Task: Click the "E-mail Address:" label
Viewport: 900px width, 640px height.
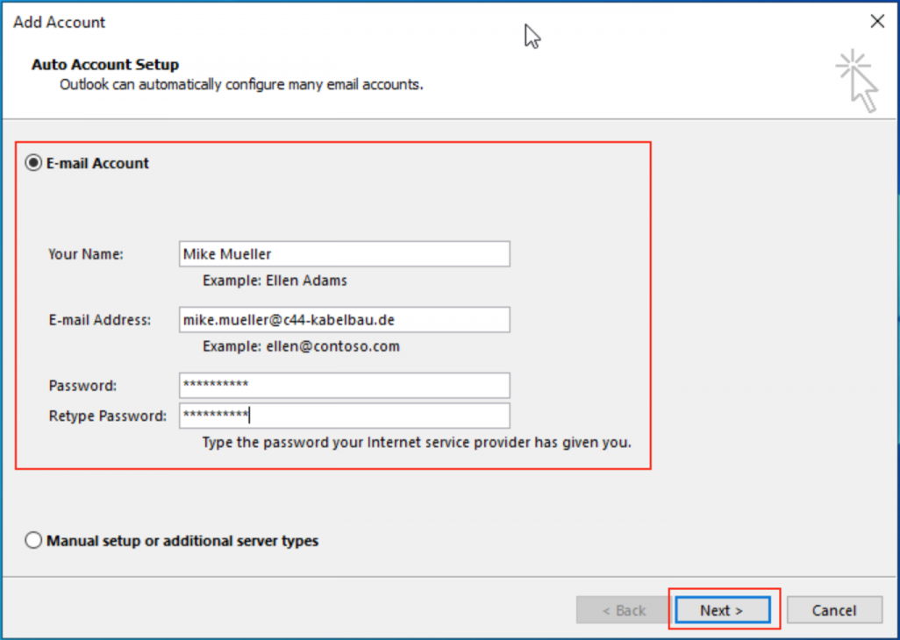Action: 100,320
